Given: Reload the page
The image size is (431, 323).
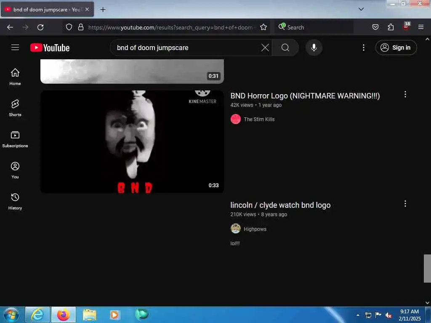Looking at the screenshot, I should pyautogui.click(x=40, y=27).
